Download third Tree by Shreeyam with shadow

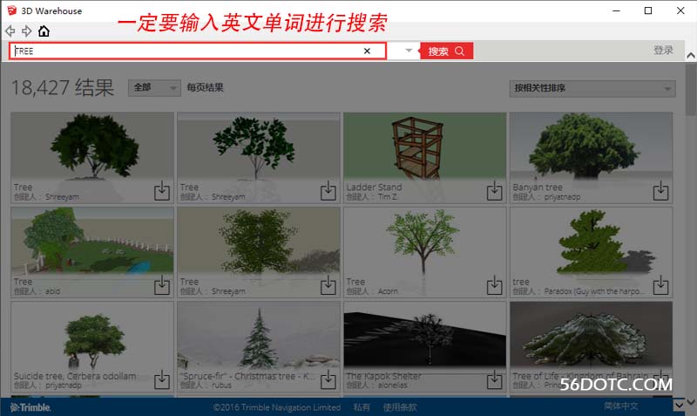tap(328, 285)
